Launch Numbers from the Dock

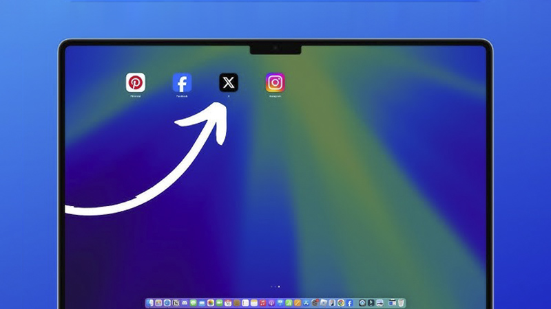click(x=289, y=303)
